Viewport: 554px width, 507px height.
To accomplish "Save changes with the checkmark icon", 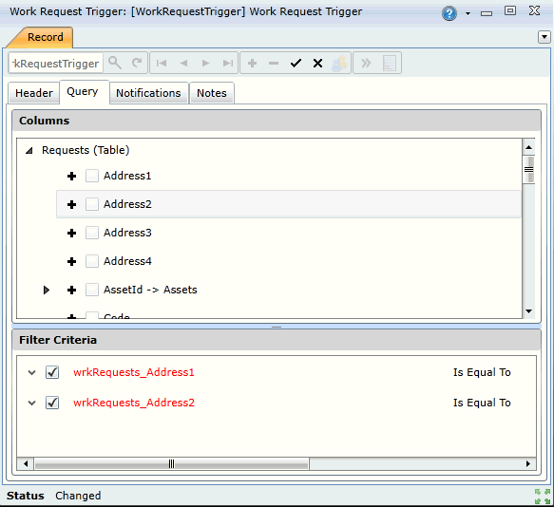I will click(x=296, y=64).
